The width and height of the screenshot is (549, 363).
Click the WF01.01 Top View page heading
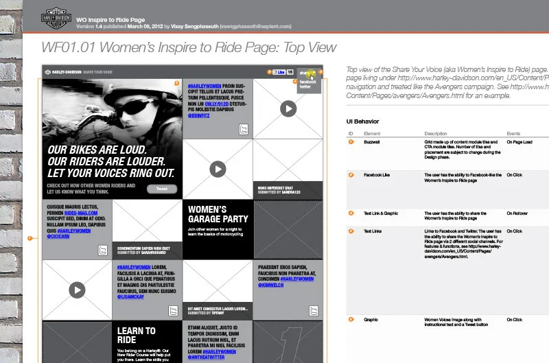click(189, 47)
